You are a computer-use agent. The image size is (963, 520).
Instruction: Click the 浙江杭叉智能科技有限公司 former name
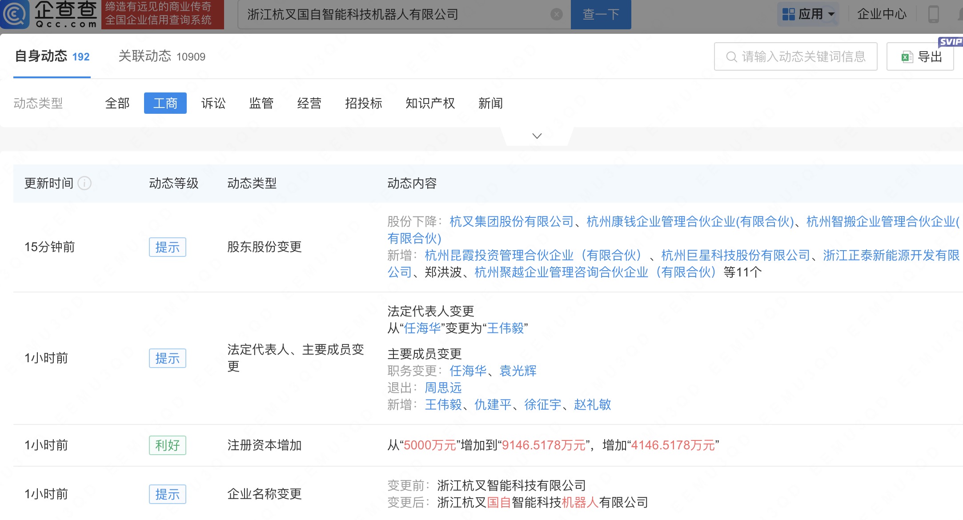pyautogui.click(x=512, y=485)
